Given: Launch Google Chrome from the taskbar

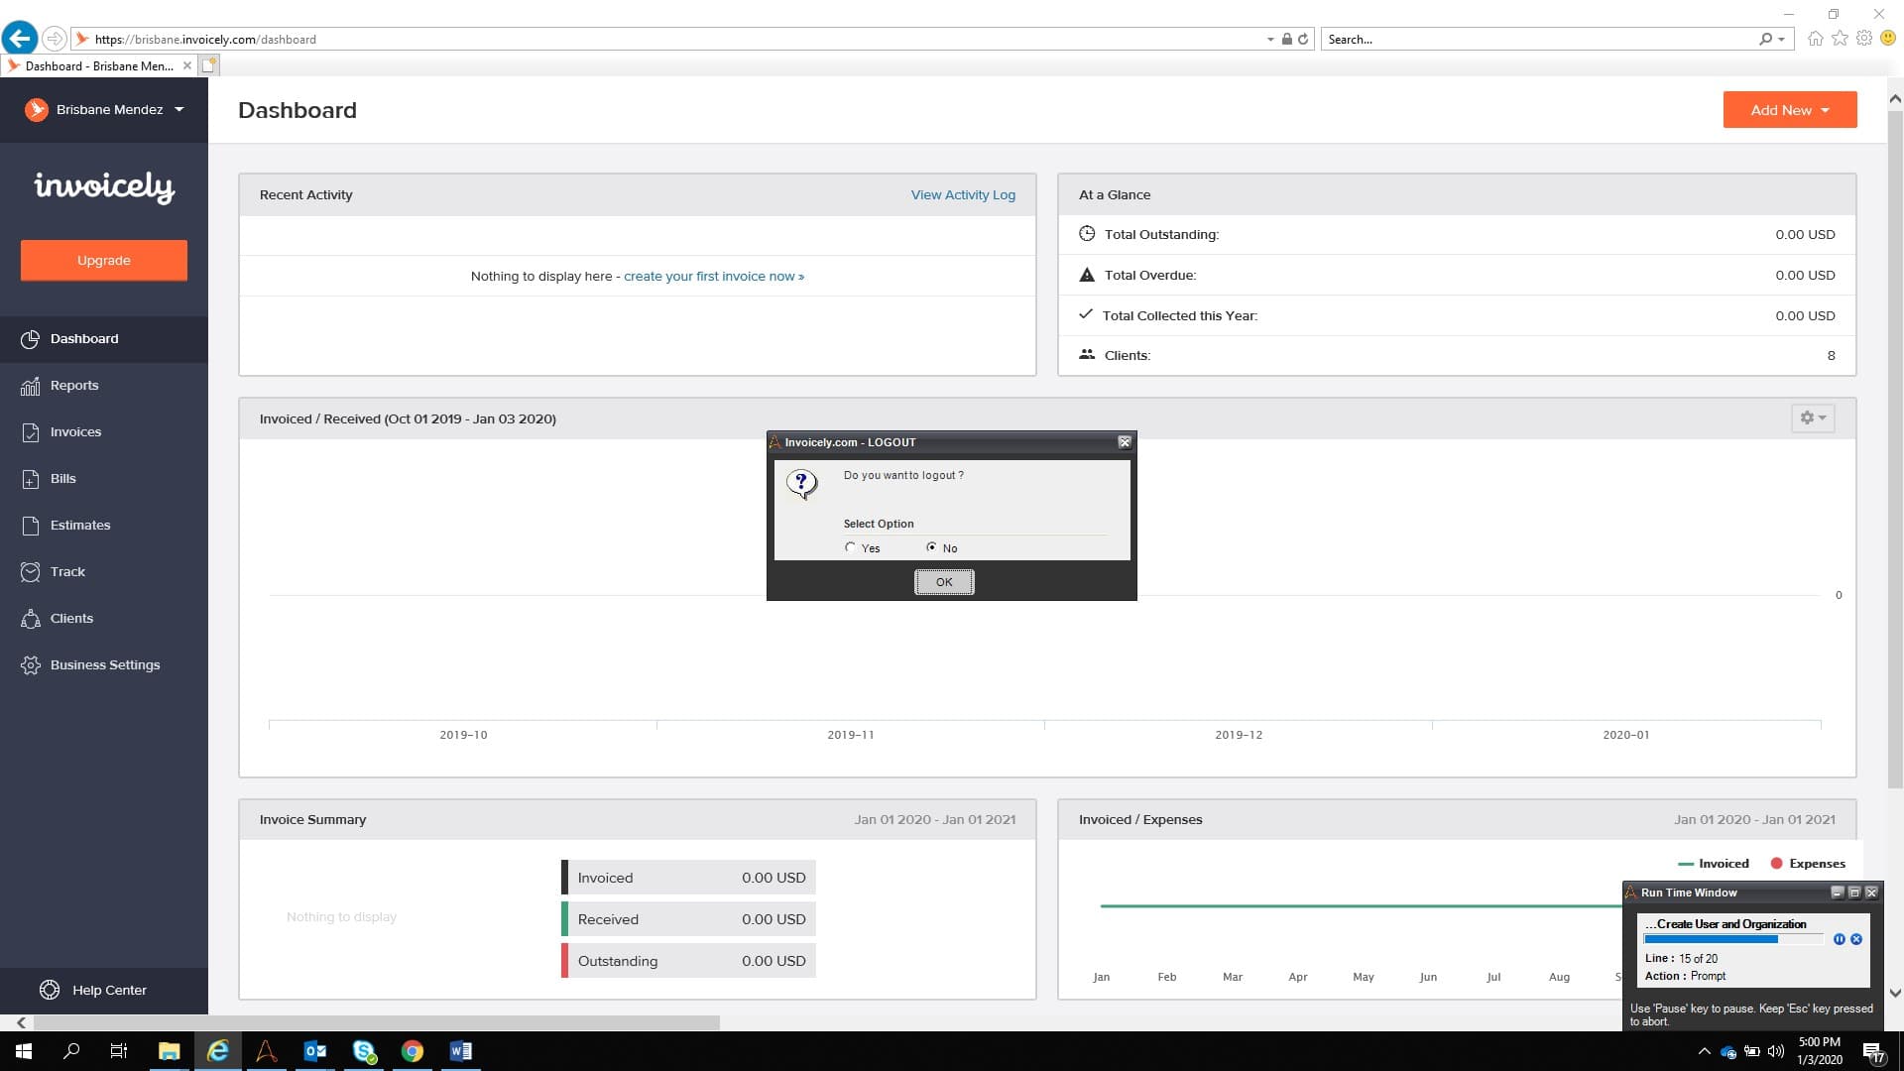Looking at the screenshot, I should click(413, 1051).
